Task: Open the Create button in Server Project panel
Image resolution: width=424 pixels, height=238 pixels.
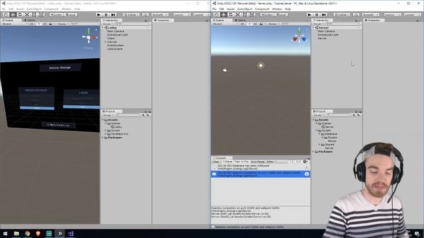Action: click(x=318, y=115)
